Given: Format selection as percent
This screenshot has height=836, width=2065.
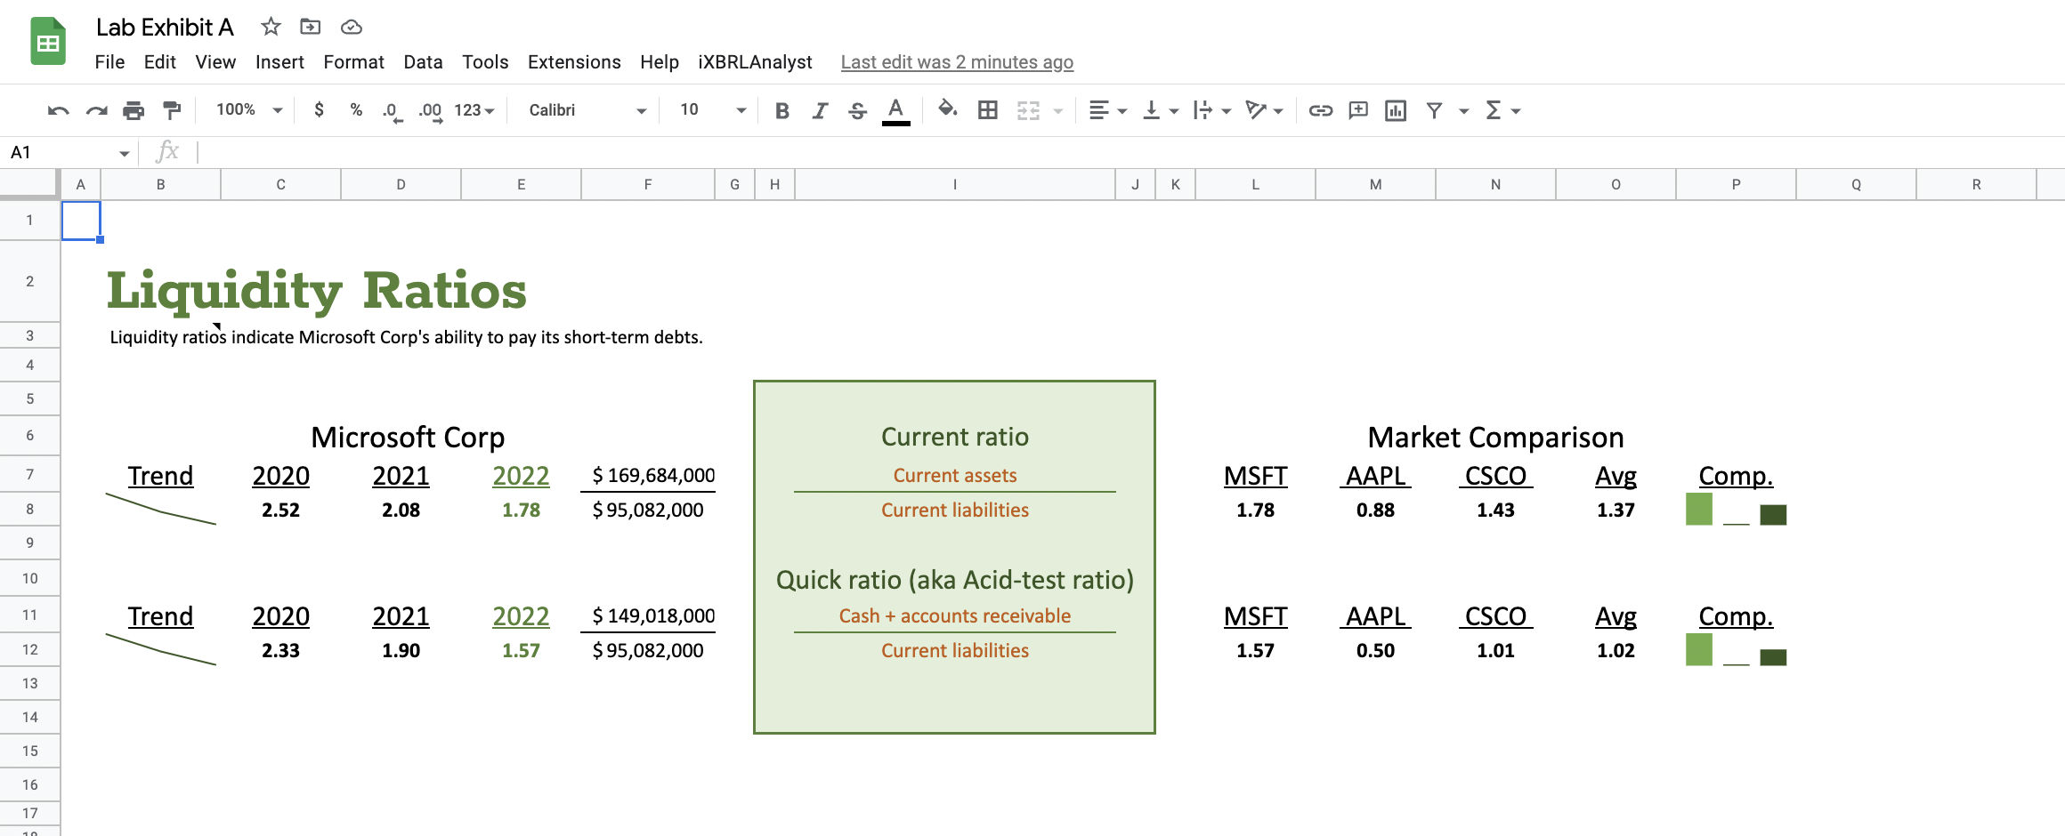Looking at the screenshot, I should (x=356, y=109).
